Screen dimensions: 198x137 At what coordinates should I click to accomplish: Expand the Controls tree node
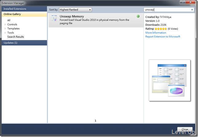pos(5,25)
